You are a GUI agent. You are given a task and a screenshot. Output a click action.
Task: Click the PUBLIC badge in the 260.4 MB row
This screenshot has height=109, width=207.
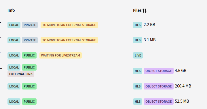pos(29,86)
